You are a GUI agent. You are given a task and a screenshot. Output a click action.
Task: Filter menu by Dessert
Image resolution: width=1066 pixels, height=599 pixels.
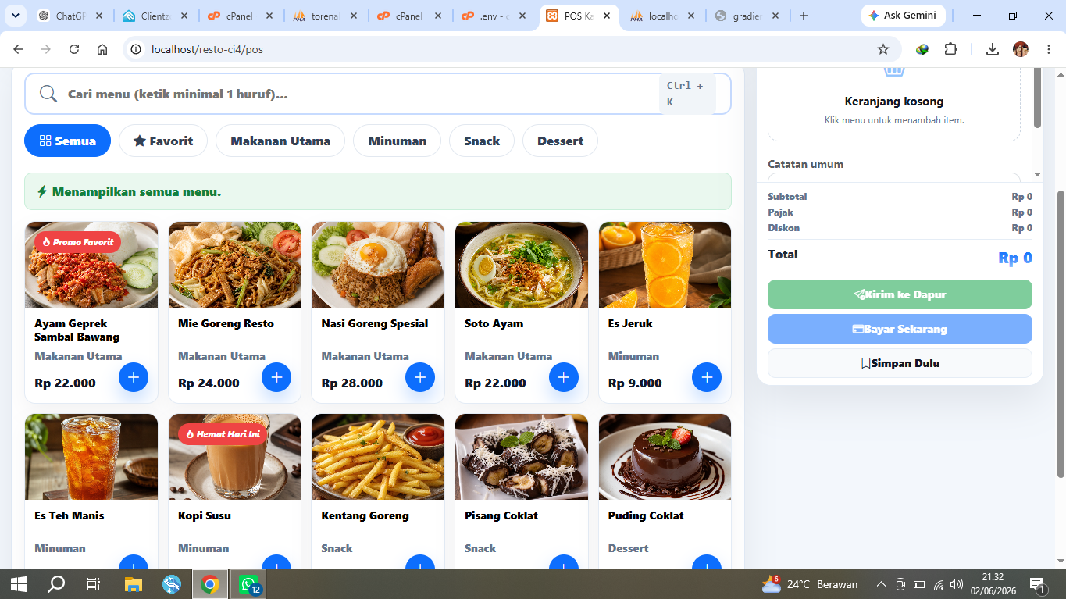560,141
